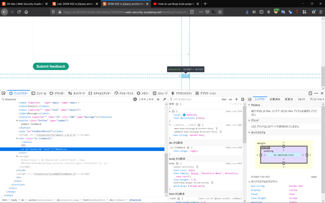Screen dimensions: 325x203
Task: Collapse the Flexbox section in Layout panel
Action: point(249,105)
